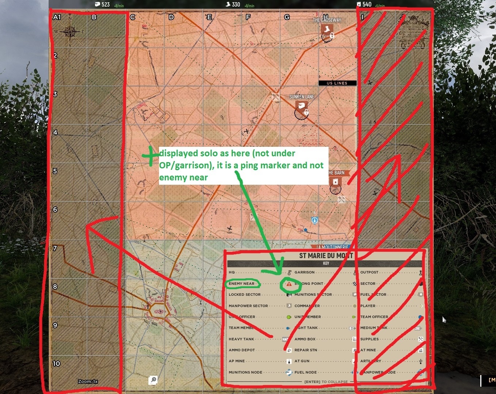Click the Fuel Sector icon in key

(421, 294)
